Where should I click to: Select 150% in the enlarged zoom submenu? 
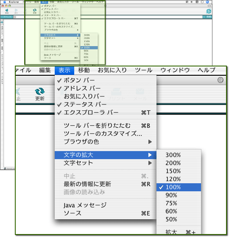(179, 171)
